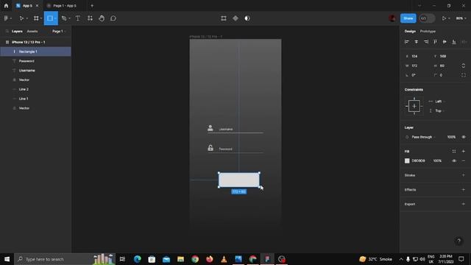
Task: Toggle fill visibility eye icon
Action: [x=454, y=160]
